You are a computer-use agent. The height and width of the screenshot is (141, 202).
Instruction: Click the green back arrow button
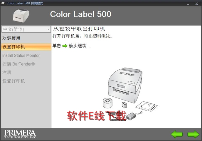[x=177, y=135]
